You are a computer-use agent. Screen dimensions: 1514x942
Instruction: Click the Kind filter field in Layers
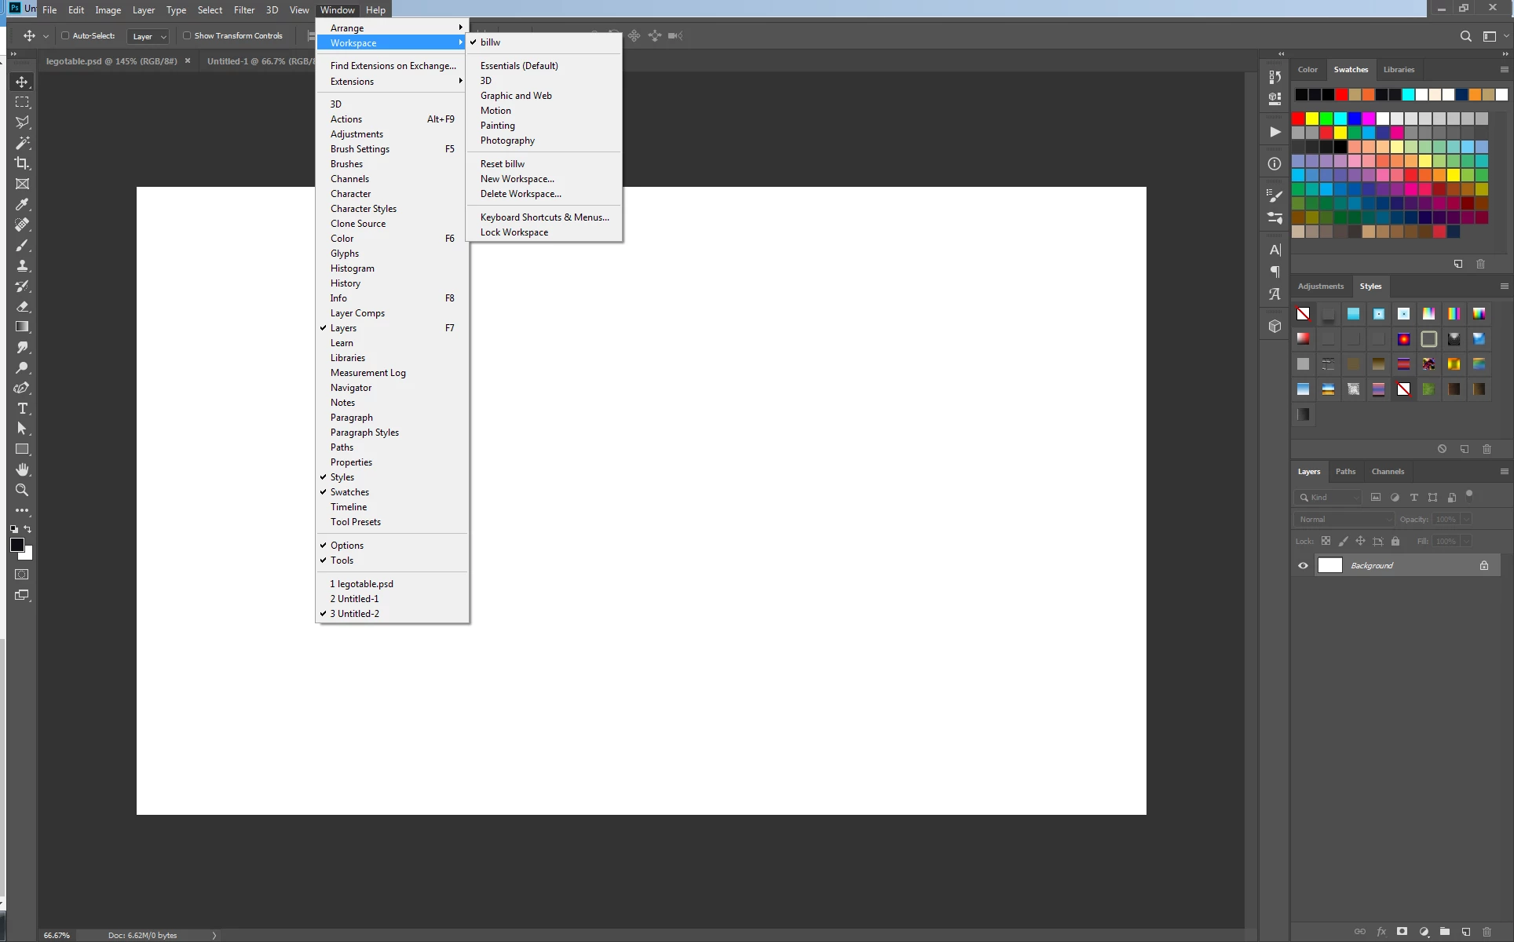click(x=1329, y=497)
